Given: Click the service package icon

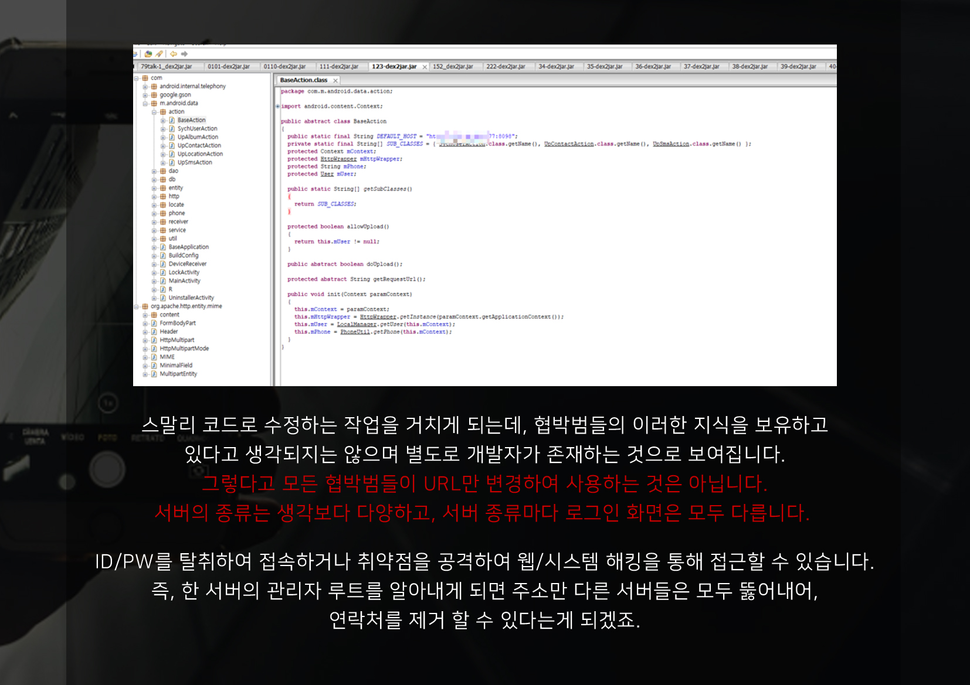Looking at the screenshot, I should coord(163,230).
